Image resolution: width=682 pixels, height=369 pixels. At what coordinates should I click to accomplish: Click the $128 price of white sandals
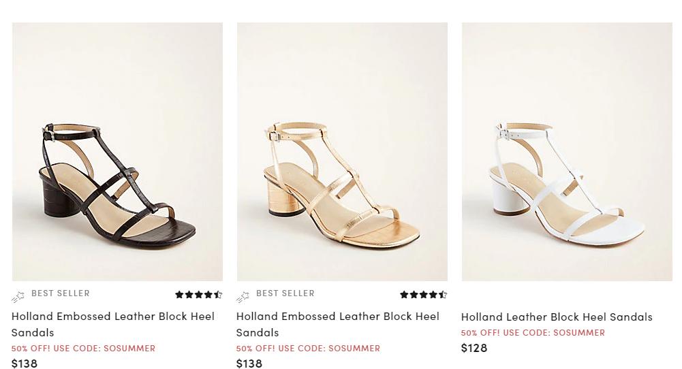474,348
